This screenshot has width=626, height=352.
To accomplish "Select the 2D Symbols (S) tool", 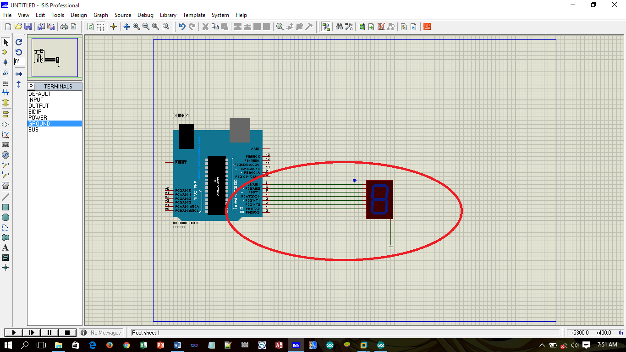I will tap(5, 258).
